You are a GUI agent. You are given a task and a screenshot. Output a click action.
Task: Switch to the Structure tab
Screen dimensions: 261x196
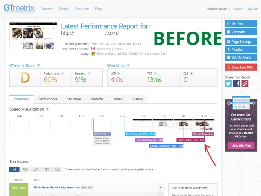[x=74, y=99]
